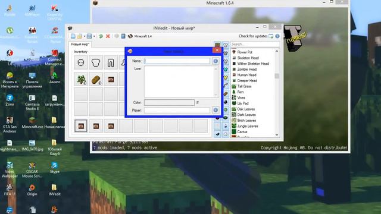Select the highlighted first hotbar head item

81,126
